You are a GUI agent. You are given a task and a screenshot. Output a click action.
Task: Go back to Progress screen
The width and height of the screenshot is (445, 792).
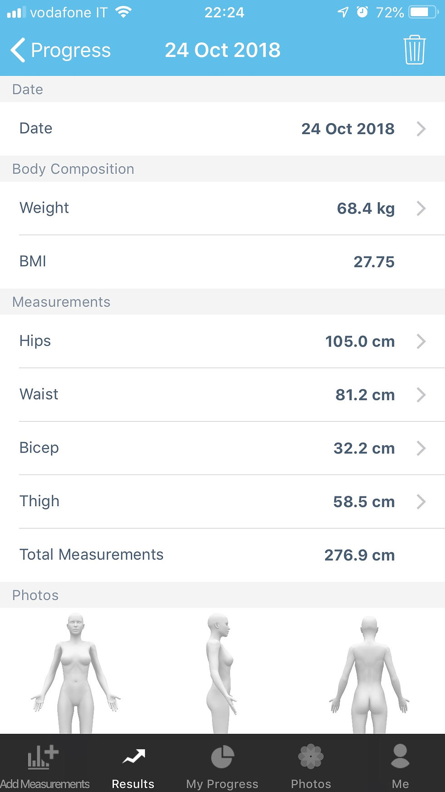[61, 50]
